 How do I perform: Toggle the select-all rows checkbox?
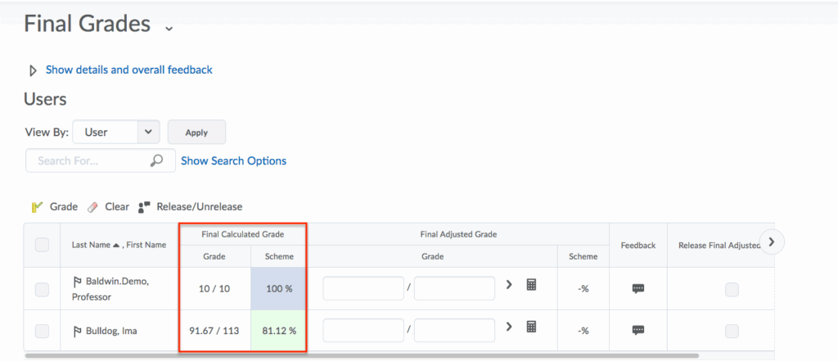[x=43, y=244]
